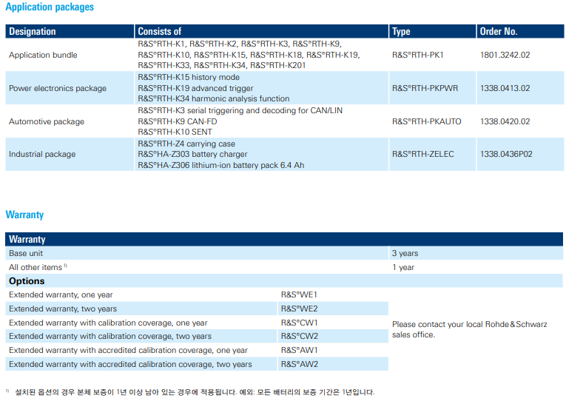Select 'R&S RTH-K34 harmonic analysis function'
The width and height of the screenshot is (566, 401).
213,99
